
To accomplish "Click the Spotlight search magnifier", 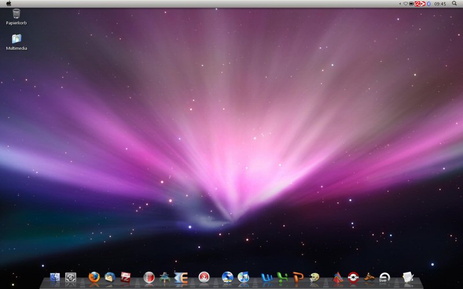I will (x=454, y=3).
